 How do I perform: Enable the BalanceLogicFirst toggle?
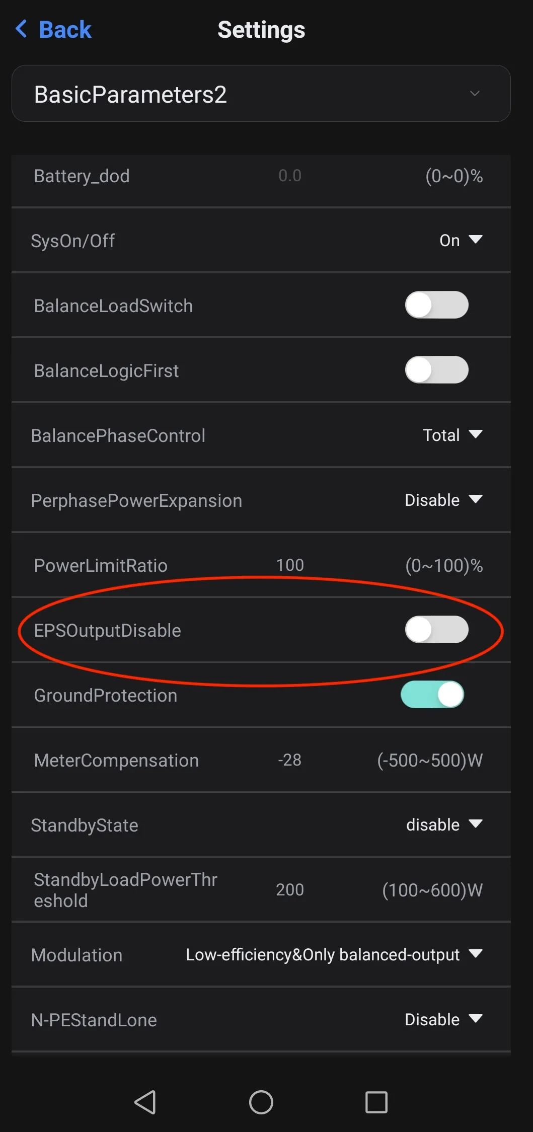click(x=436, y=370)
